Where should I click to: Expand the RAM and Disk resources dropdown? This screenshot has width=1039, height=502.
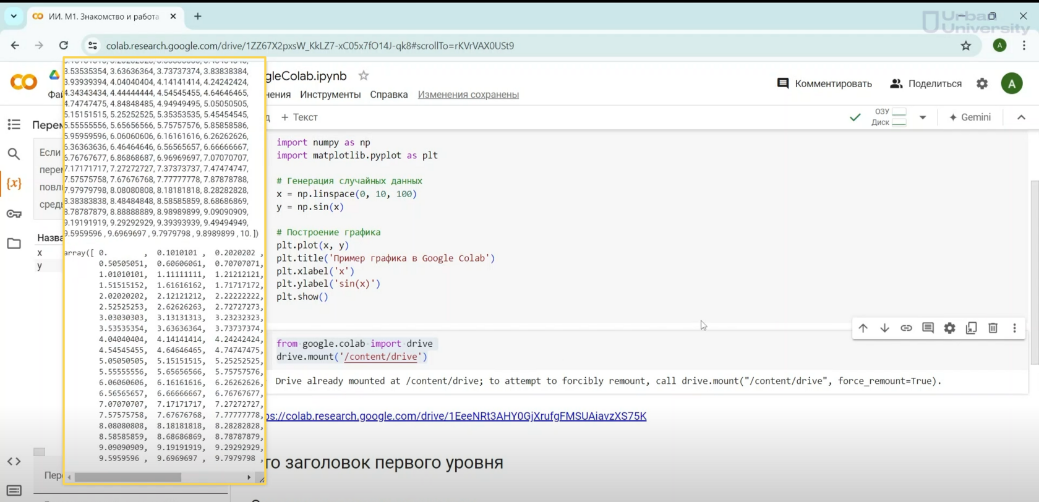point(922,117)
